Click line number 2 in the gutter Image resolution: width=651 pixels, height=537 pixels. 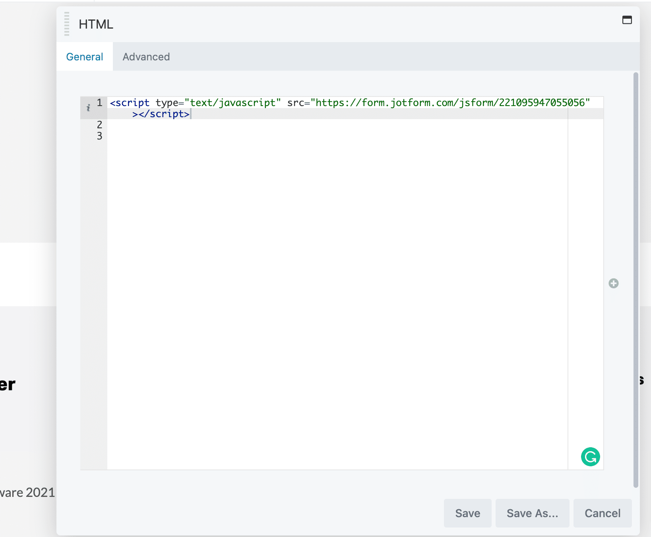click(x=99, y=125)
